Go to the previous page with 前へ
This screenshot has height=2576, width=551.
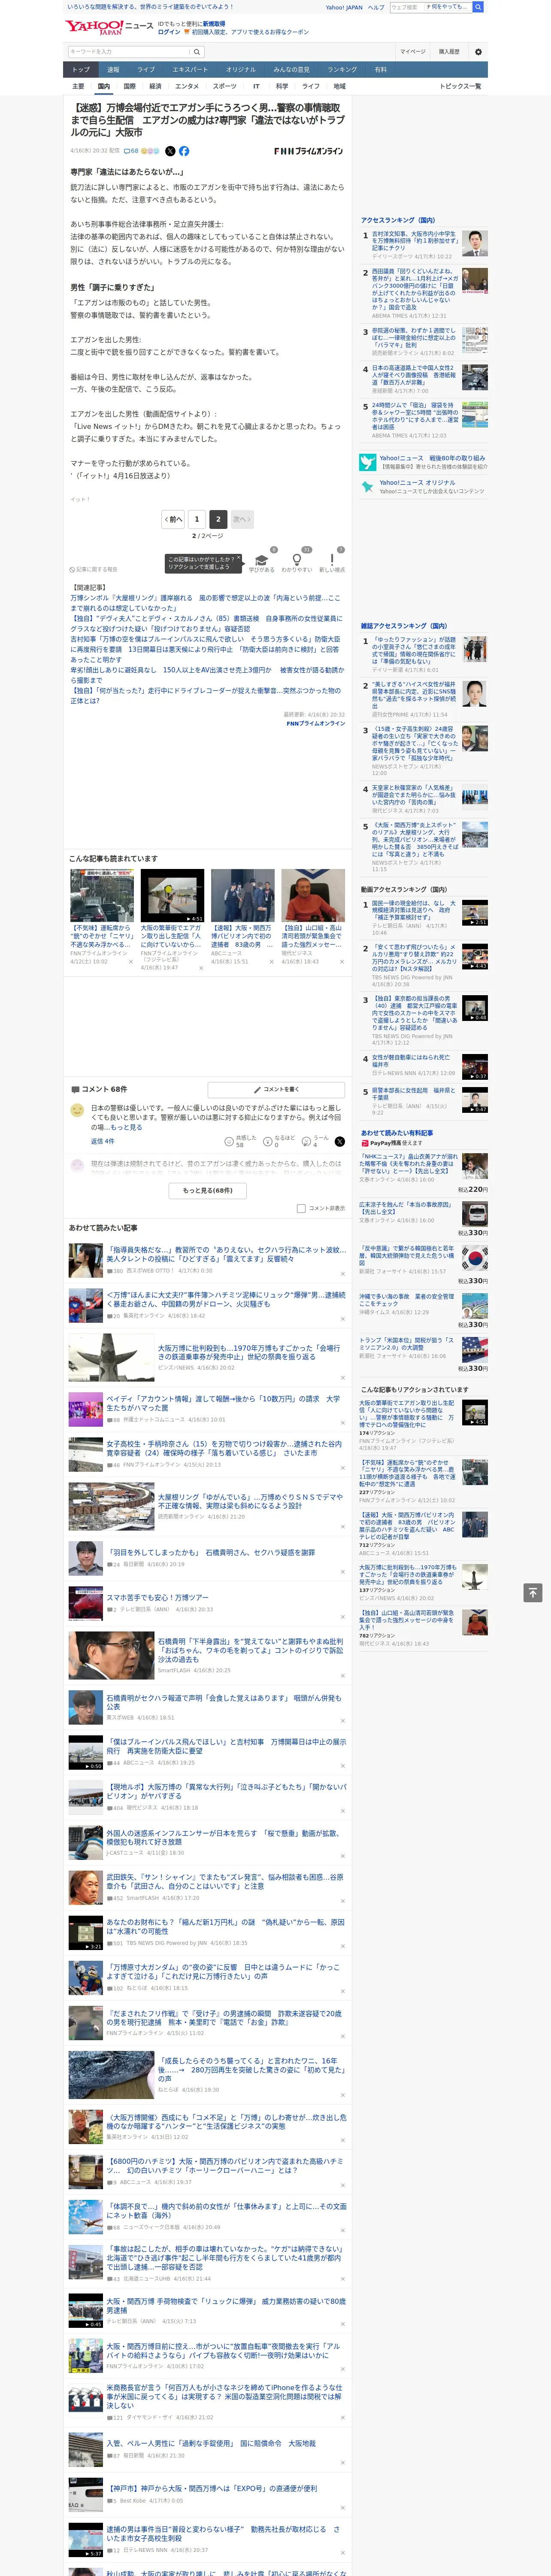[x=174, y=519]
